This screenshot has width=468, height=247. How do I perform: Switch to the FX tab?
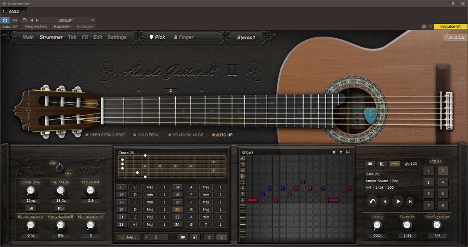coord(85,37)
